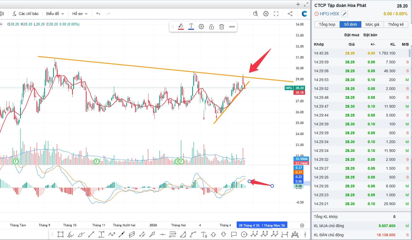
Task: Collapse the price legend toggle at top-left
Action: tap(1, 24)
